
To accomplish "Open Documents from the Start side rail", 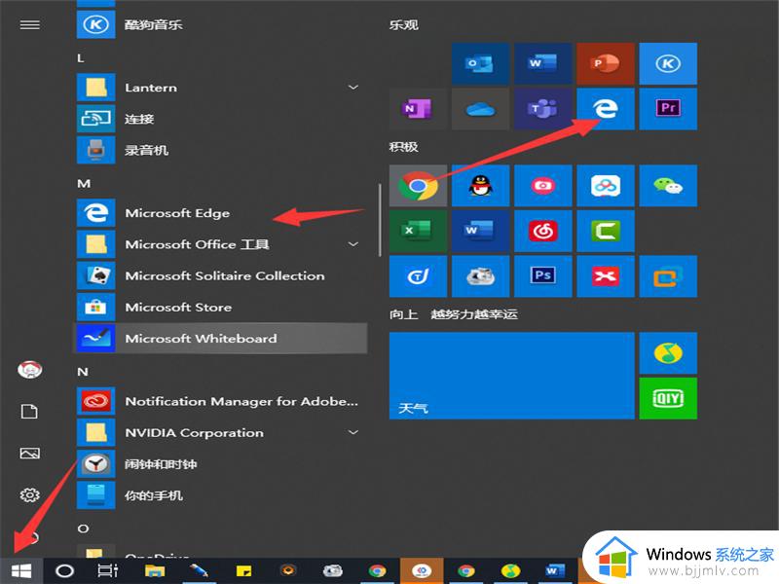I will pyautogui.click(x=30, y=411).
